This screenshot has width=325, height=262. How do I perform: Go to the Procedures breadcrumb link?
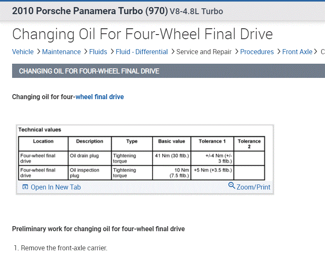[257, 52]
